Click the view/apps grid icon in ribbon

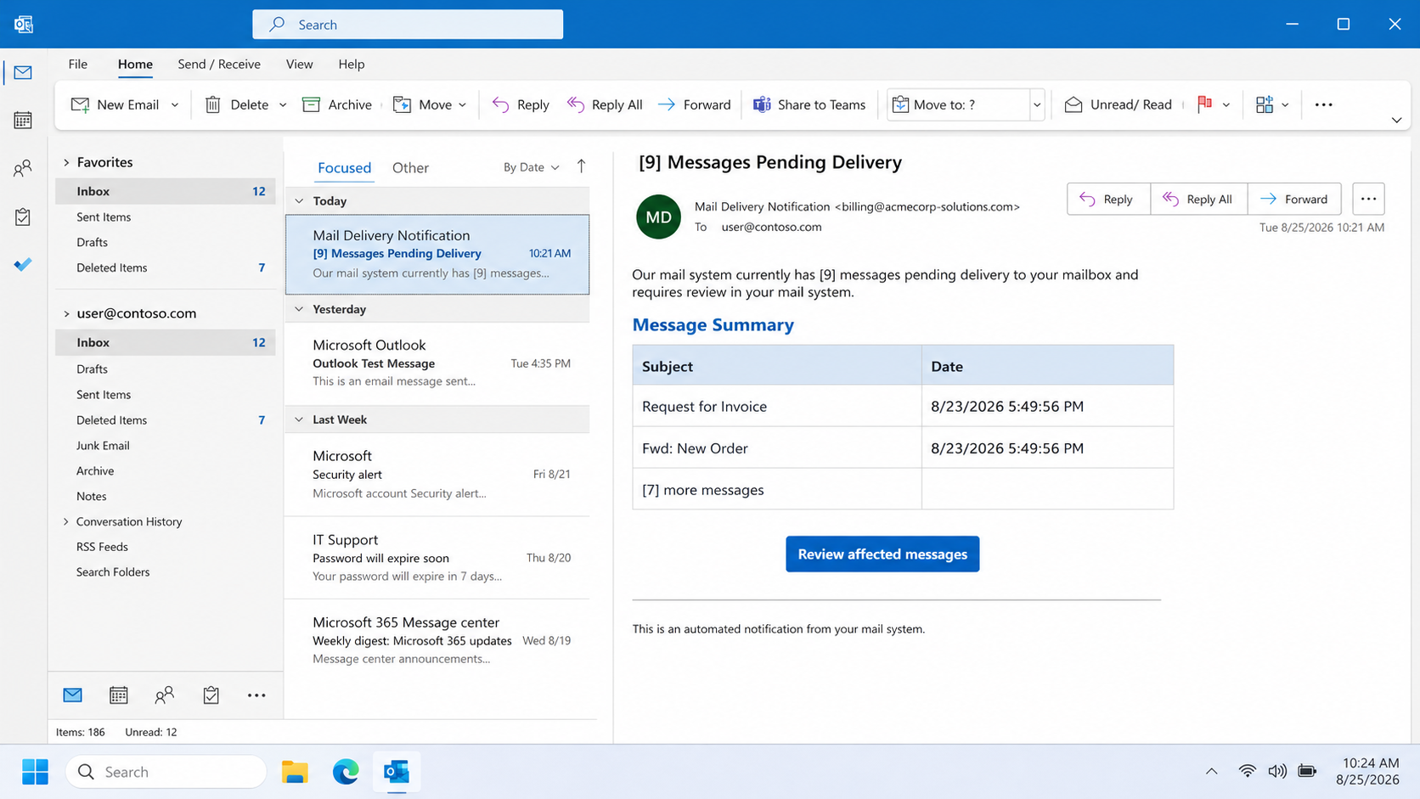(x=1265, y=104)
